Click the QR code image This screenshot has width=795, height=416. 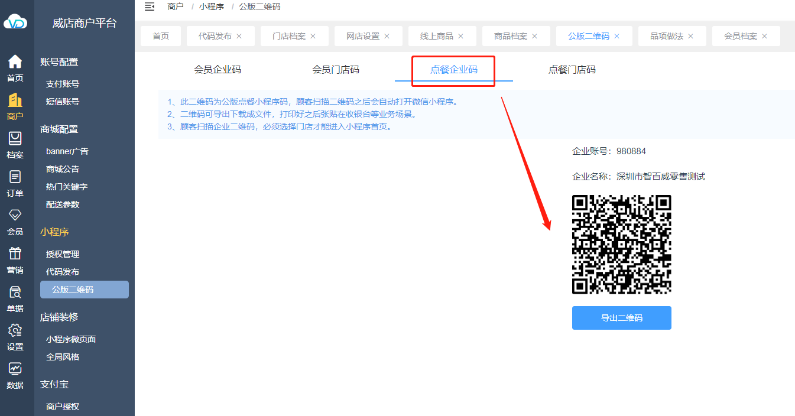coord(621,244)
